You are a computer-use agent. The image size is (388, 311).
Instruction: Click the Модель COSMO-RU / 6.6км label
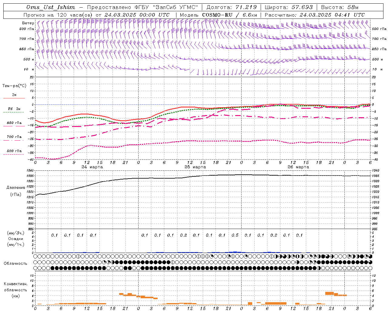tap(218, 15)
